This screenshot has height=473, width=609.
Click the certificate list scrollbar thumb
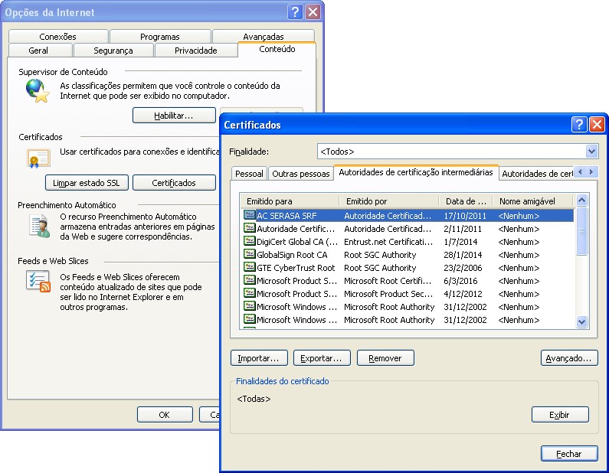pos(581,231)
